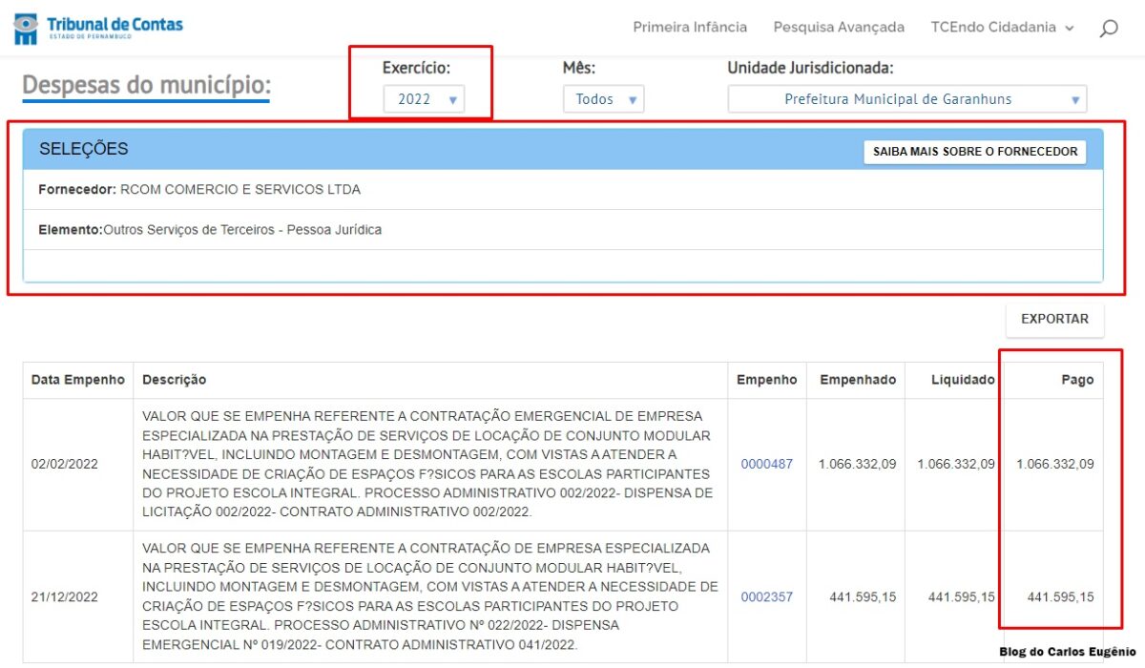Viewport: 1145px width, 668px height.
Task: Open the search magnifier icon
Action: (1108, 29)
